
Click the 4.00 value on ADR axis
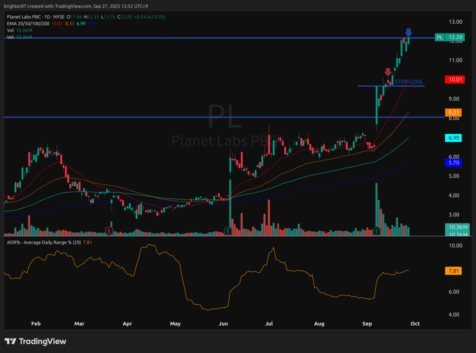(x=454, y=314)
